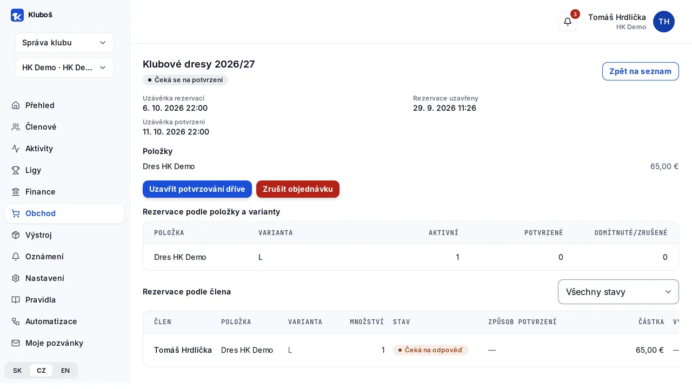Go to Přehled in sidebar
The height and width of the screenshot is (389, 692).
pyautogui.click(x=64, y=105)
